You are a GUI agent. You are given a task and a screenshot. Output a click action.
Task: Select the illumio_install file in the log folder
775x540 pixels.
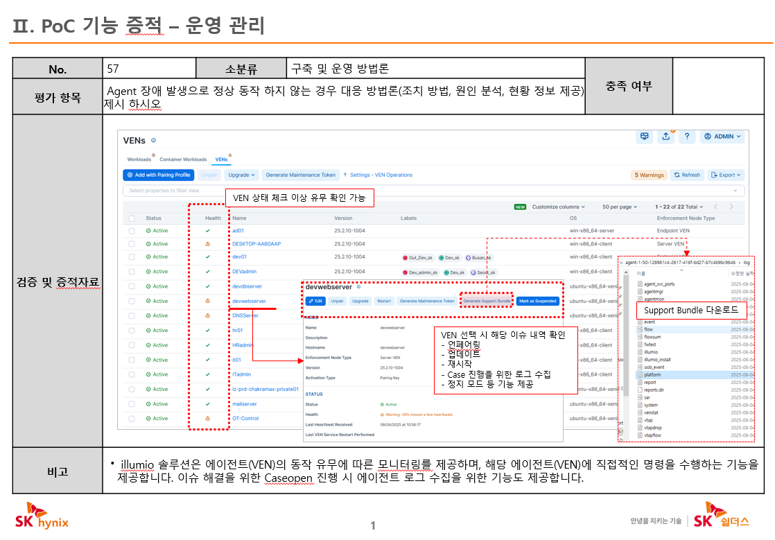coord(657,360)
